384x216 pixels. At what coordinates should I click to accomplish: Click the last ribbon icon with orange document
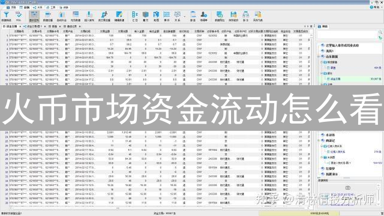click(257, 16)
